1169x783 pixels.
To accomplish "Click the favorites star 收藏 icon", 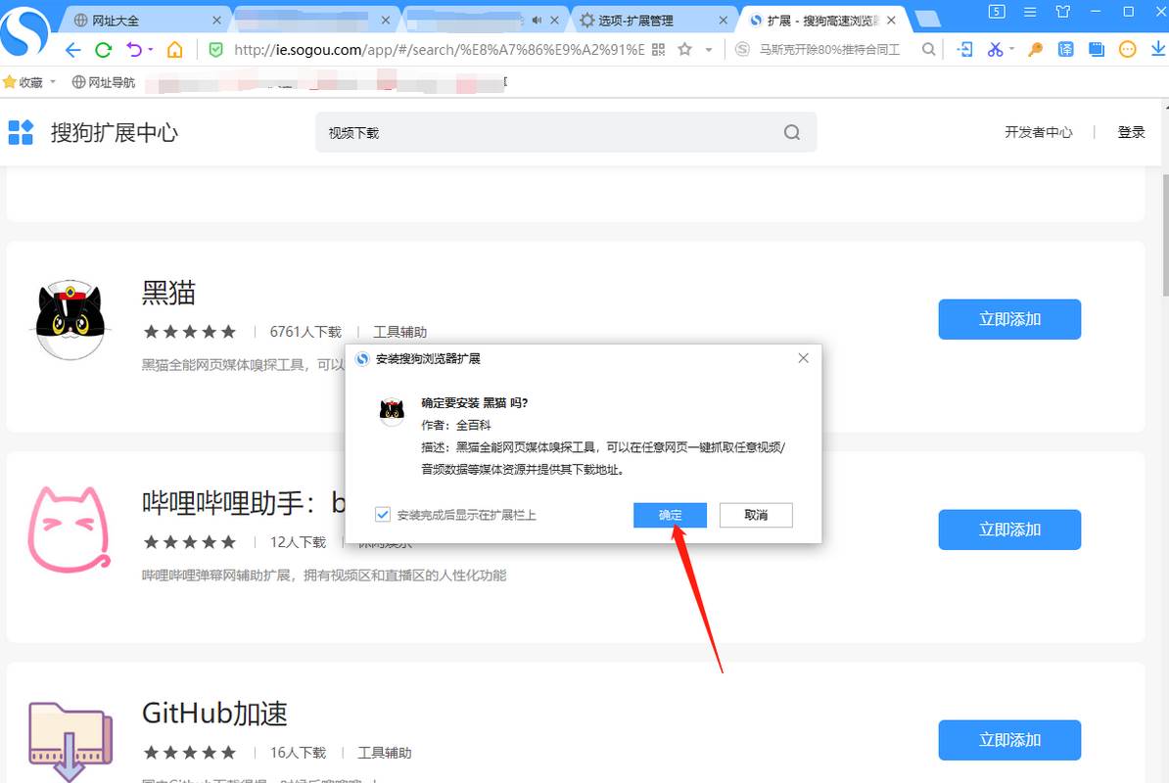I will (x=10, y=82).
